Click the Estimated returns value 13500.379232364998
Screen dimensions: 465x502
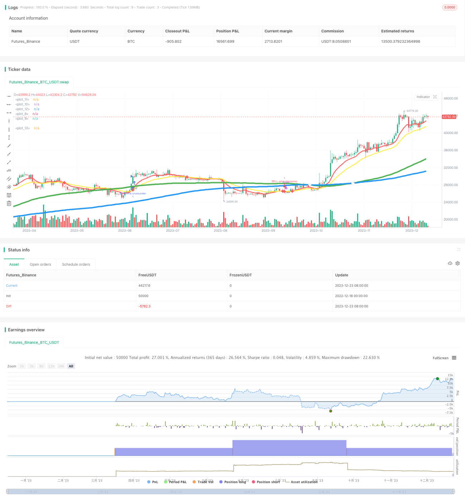(x=401, y=41)
